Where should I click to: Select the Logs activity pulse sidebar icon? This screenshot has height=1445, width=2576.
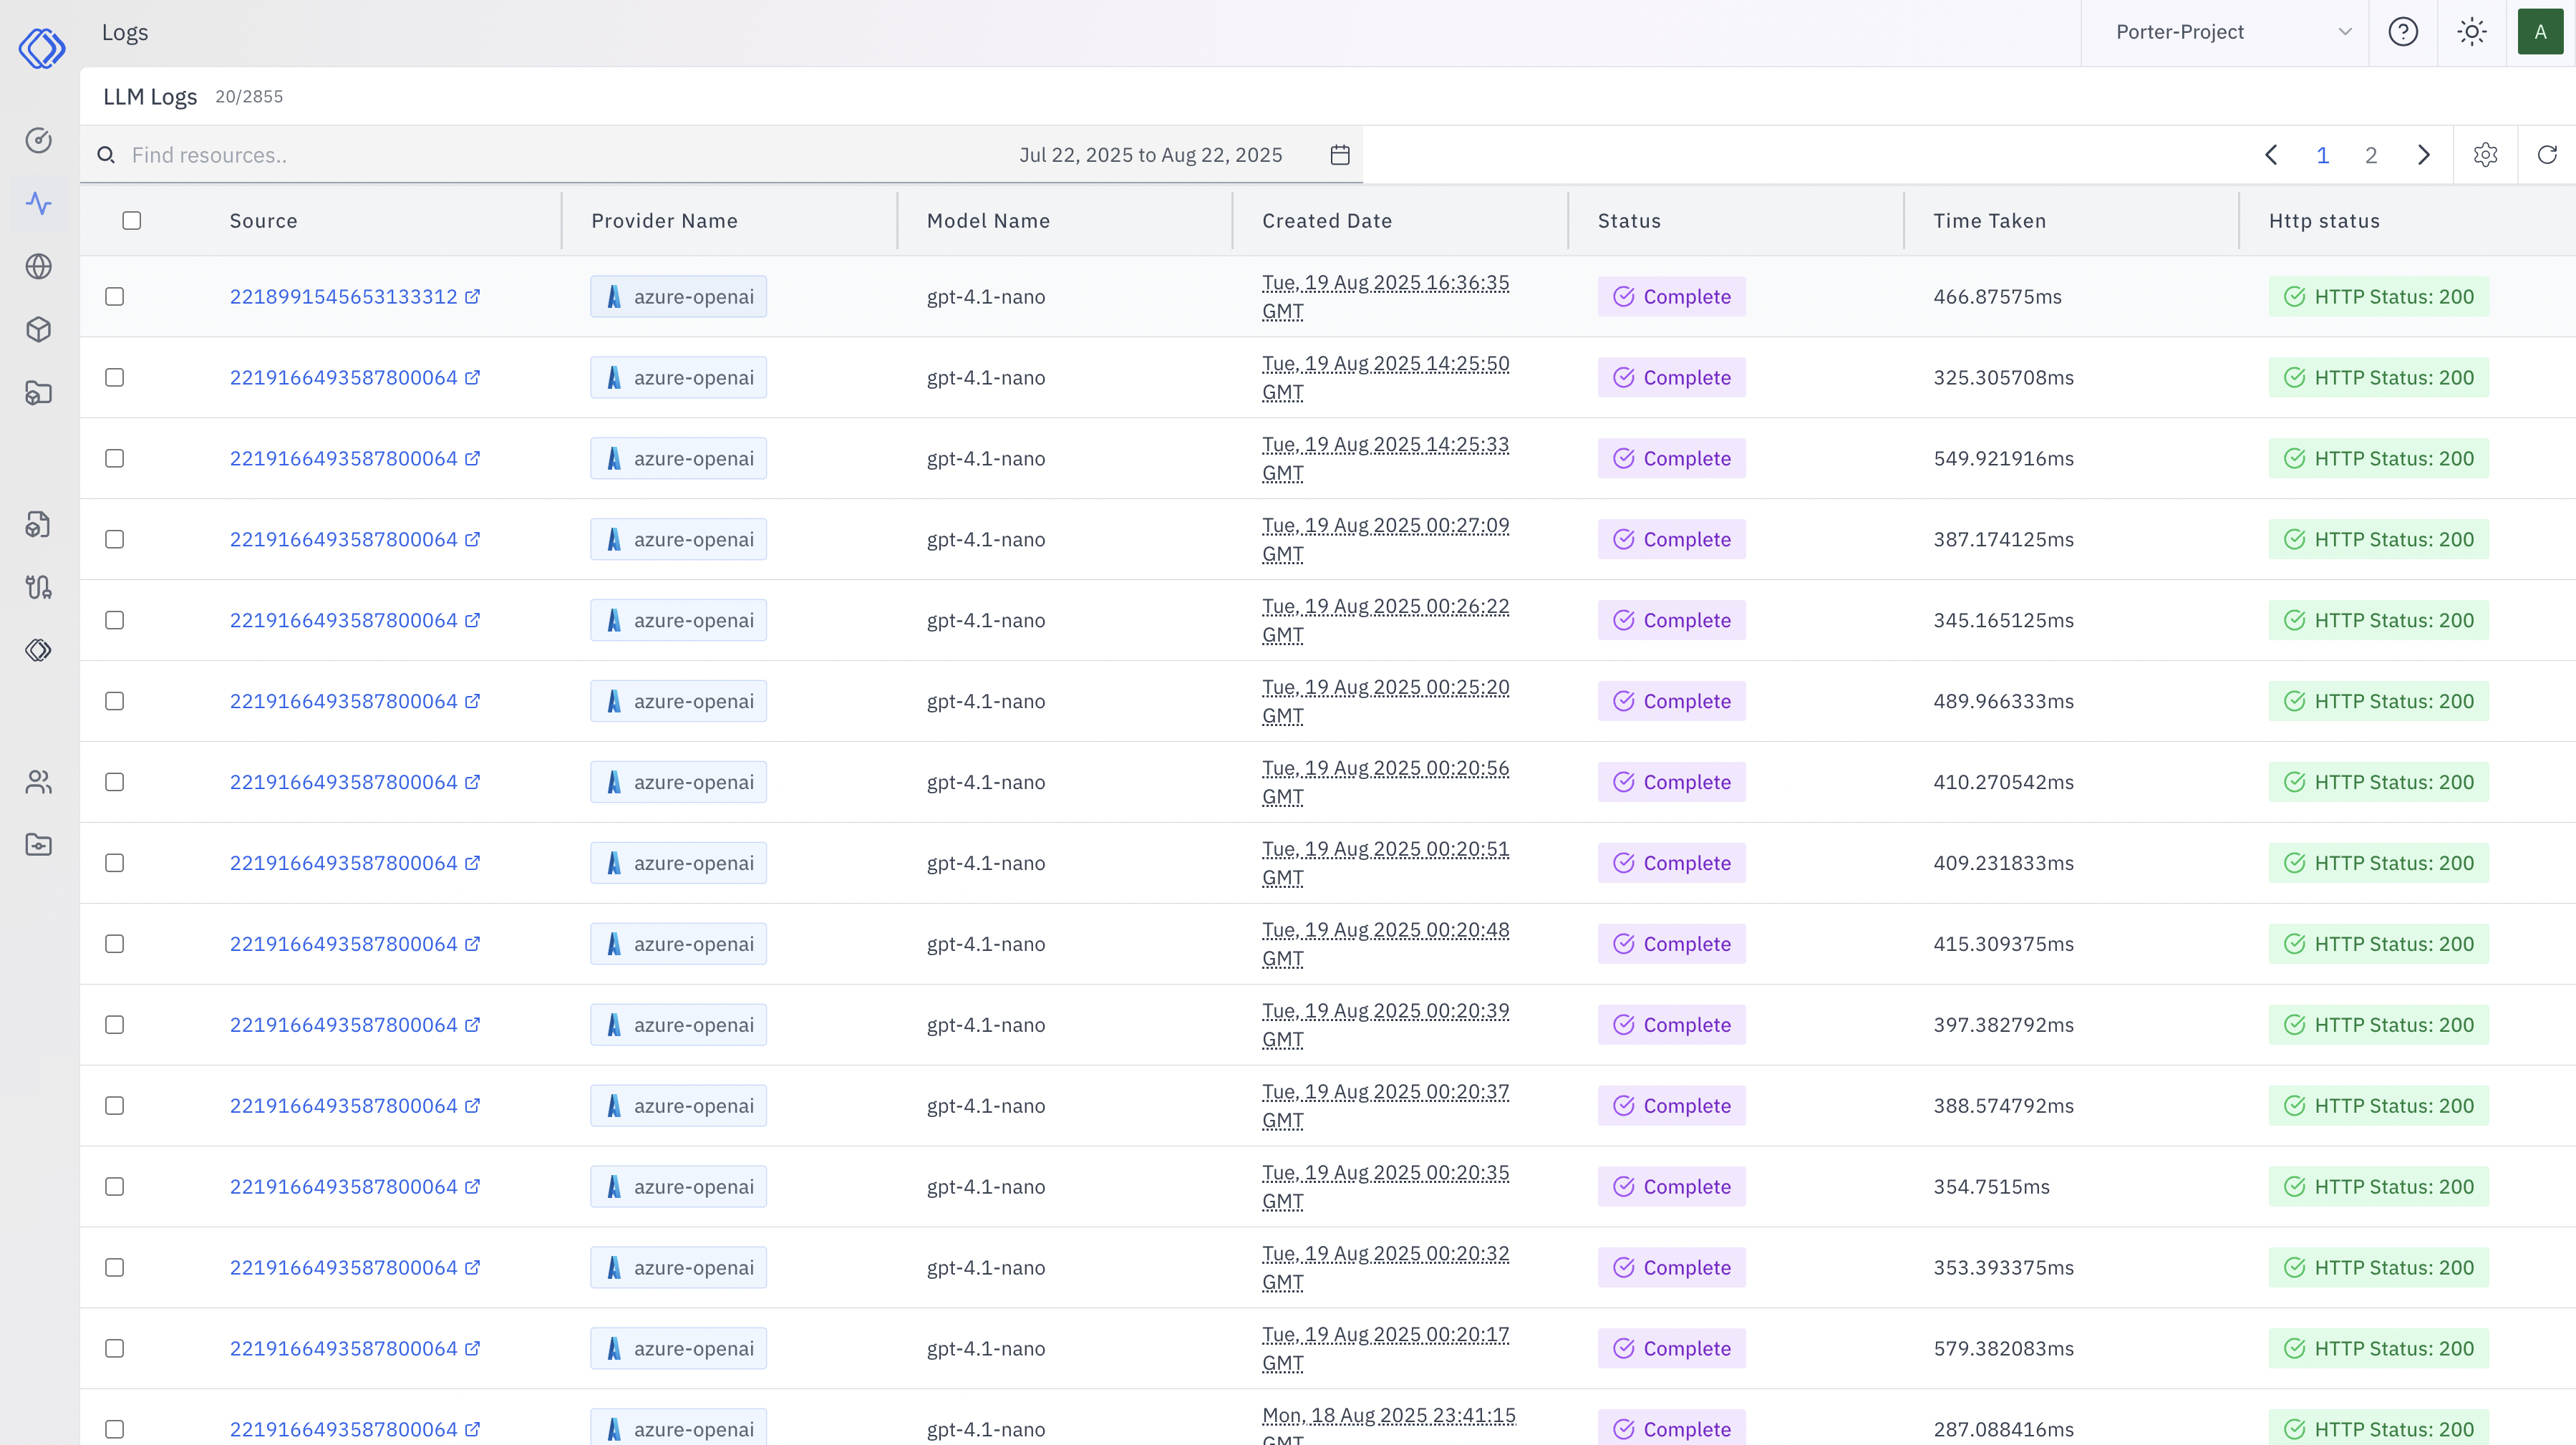[38, 203]
